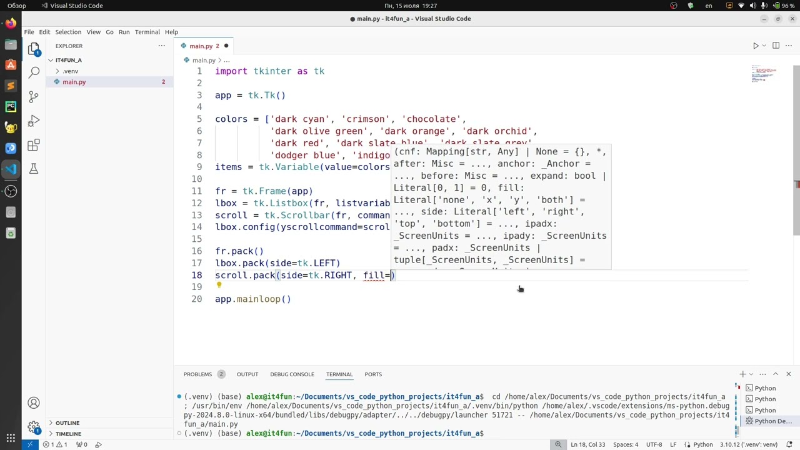Open the Accounts menu icon
The height and width of the screenshot is (450, 800).
34,403
